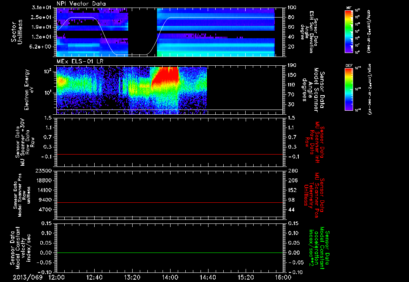This screenshot has height=282, width=409.
Task: Click the red "MU Scanner Init Raw Data" label
Action: (x=315, y=142)
